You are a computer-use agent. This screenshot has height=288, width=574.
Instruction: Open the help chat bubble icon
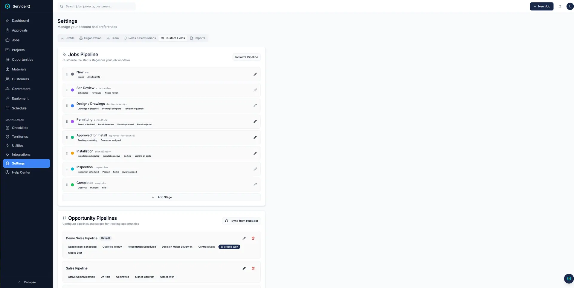point(569,278)
